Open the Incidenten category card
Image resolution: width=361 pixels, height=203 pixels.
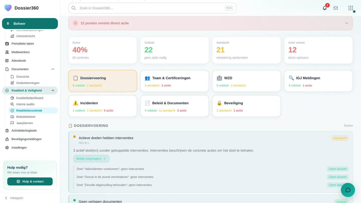[x=103, y=106]
